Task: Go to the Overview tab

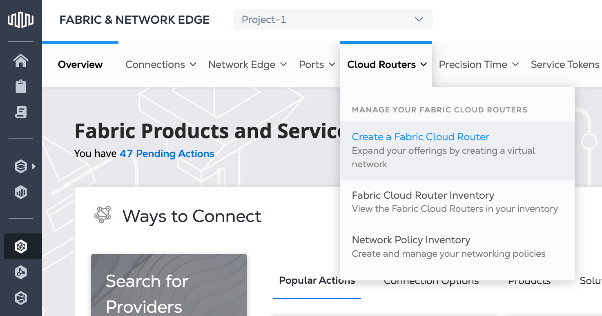Action: pos(80,65)
